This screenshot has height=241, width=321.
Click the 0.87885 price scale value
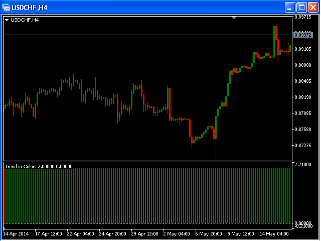pyautogui.click(x=303, y=113)
